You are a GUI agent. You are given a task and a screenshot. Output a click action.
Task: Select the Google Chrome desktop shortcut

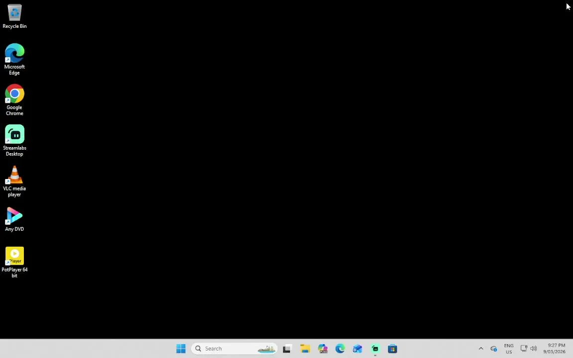[14, 100]
